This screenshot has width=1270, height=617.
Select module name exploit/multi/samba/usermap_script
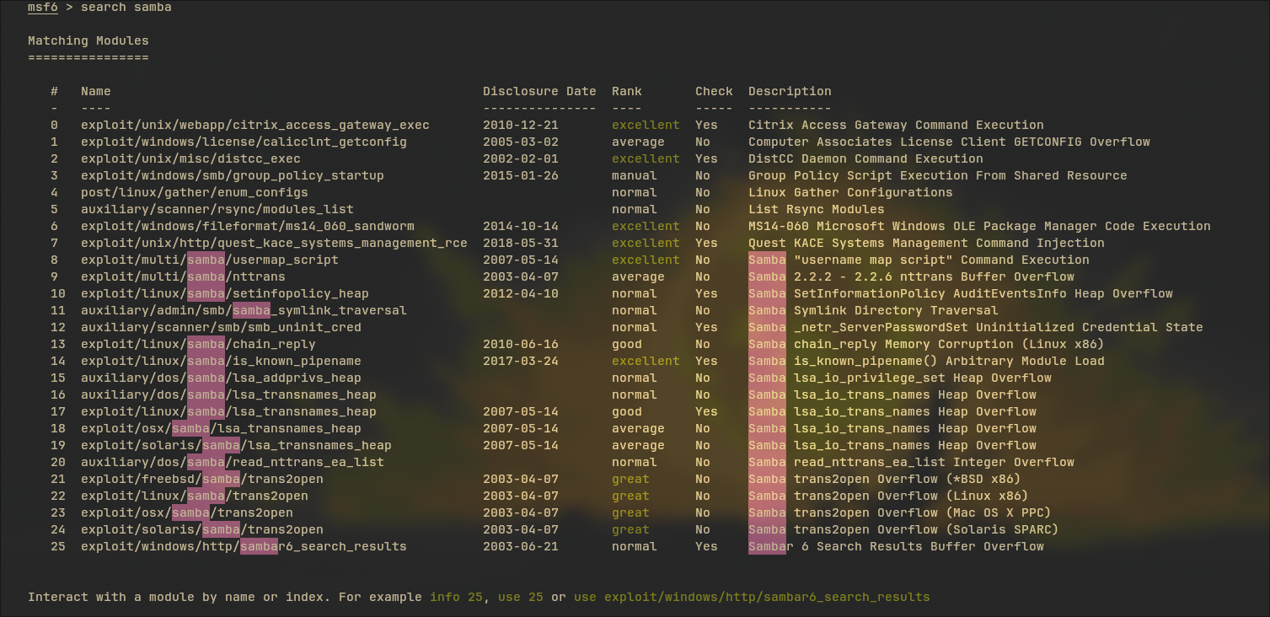[210, 260]
